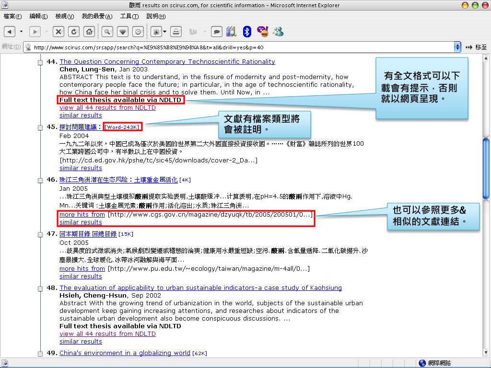Viewport: 491px width, 368px height.
Task: Click the vertical scrollbar thumb
Action: coord(486,168)
